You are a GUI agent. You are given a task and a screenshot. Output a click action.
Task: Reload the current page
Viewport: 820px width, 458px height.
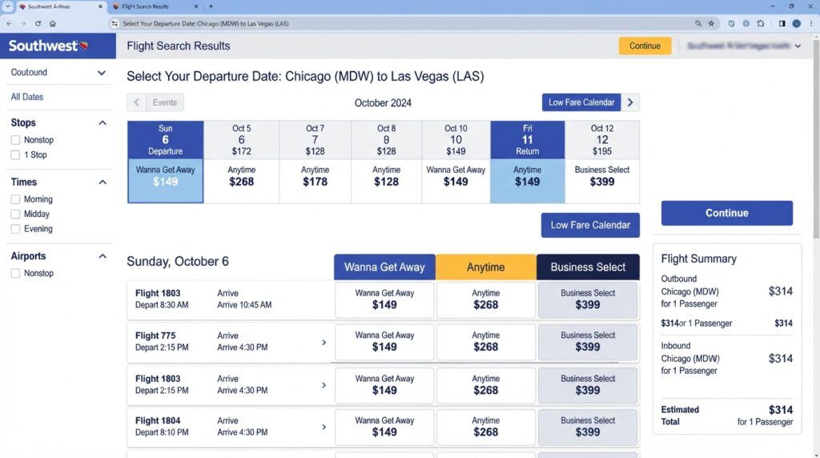(x=38, y=23)
